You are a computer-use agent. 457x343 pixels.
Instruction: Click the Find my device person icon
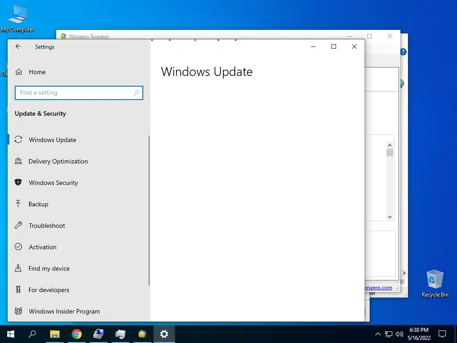(18, 268)
